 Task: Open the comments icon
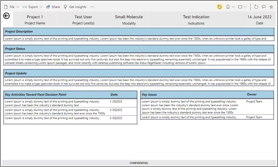pyautogui.click(x=264, y=7)
